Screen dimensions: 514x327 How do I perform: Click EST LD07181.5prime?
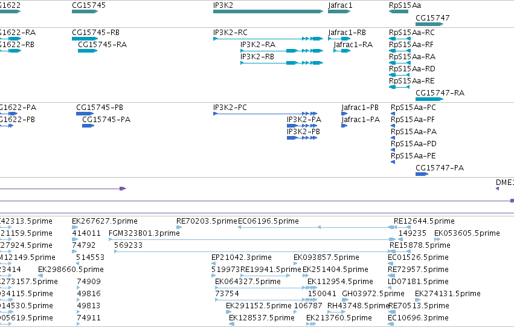tap(418, 282)
